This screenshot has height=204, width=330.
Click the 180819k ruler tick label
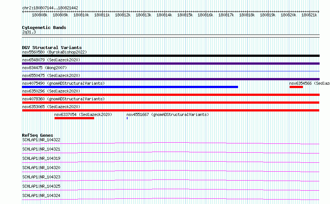click(268, 15)
